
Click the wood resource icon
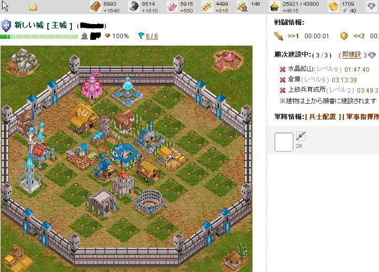pyautogui.click(x=96, y=7)
